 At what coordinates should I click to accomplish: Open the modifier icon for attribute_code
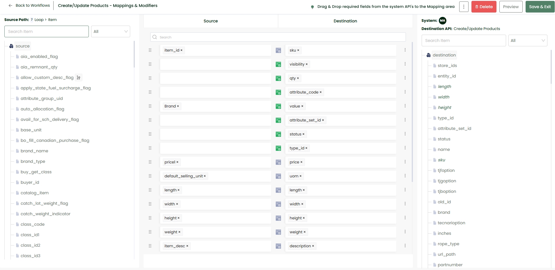(278, 92)
